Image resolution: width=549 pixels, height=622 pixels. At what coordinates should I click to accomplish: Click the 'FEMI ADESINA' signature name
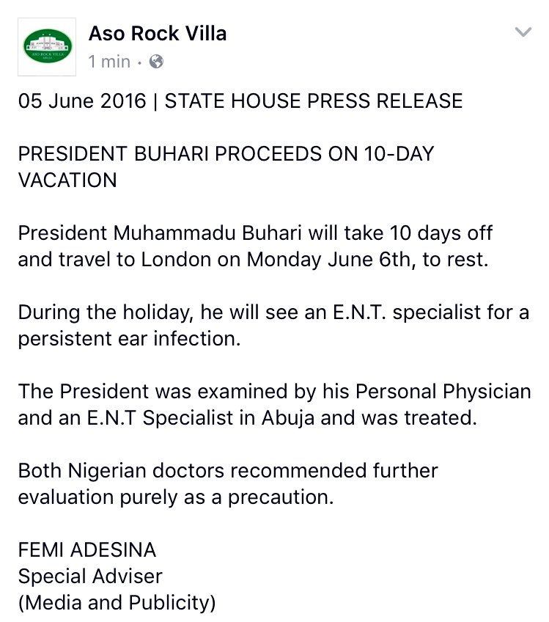click(x=87, y=550)
